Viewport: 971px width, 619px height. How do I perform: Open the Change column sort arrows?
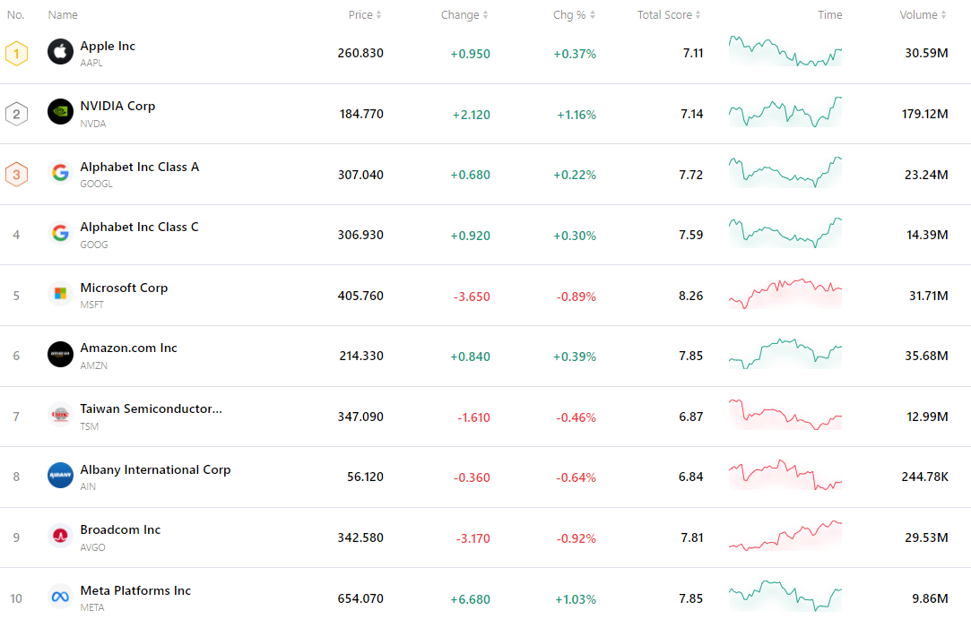[x=485, y=14]
